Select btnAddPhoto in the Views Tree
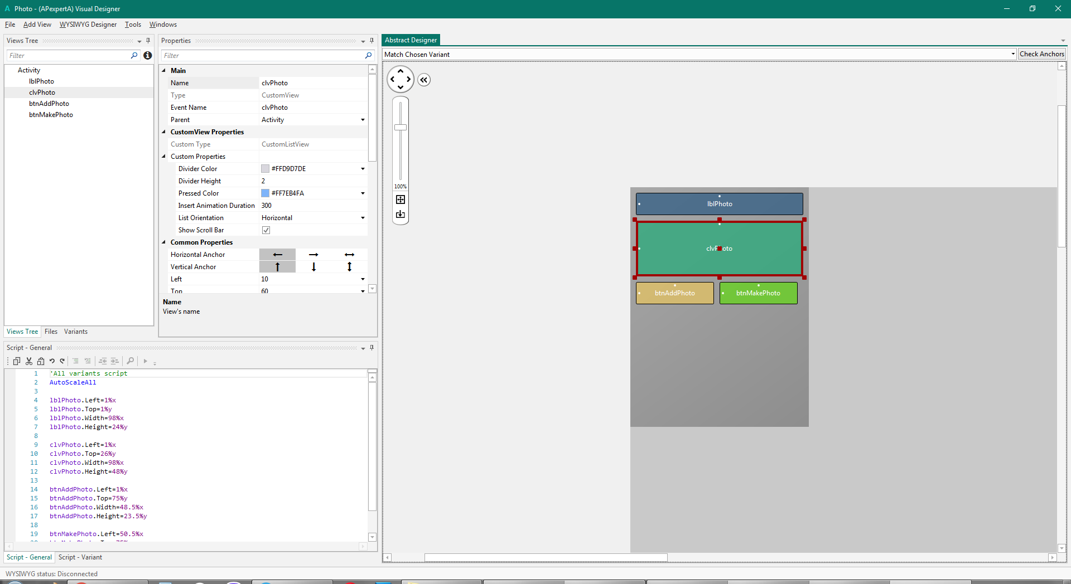The width and height of the screenshot is (1071, 584). pos(49,104)
